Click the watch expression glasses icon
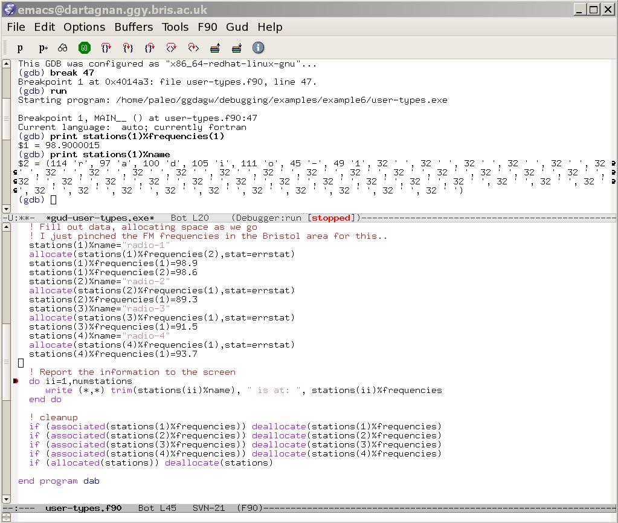Viewport: 618px width, 523px height. click(x=63, y=48)
